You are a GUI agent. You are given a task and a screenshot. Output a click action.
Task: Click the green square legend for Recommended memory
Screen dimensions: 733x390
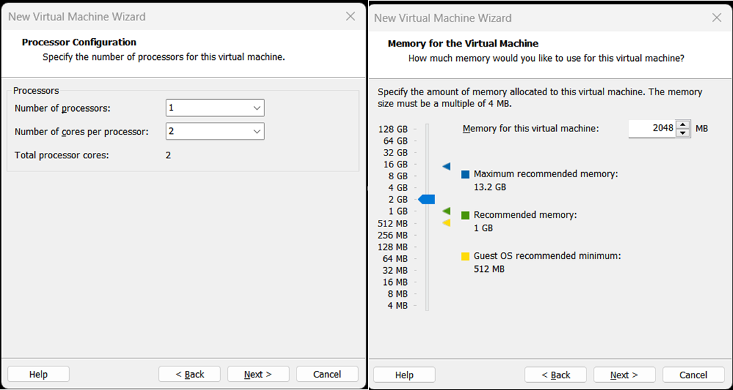coord(465,215)
